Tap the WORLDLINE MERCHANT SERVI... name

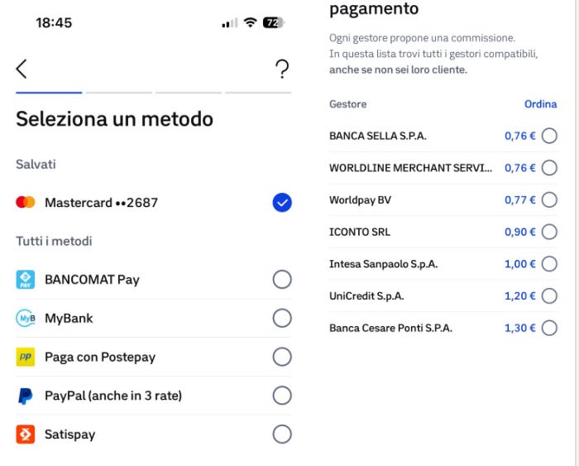click(x=410, y=168)
